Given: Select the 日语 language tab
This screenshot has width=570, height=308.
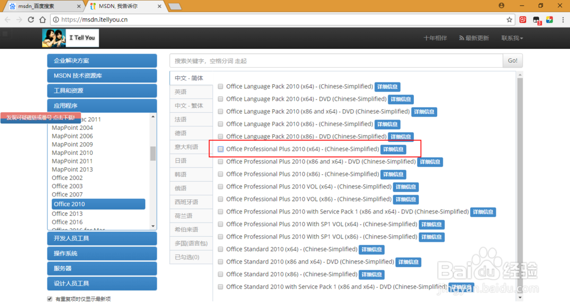Looking at the screenshot, I should click(x=191, y=161).
